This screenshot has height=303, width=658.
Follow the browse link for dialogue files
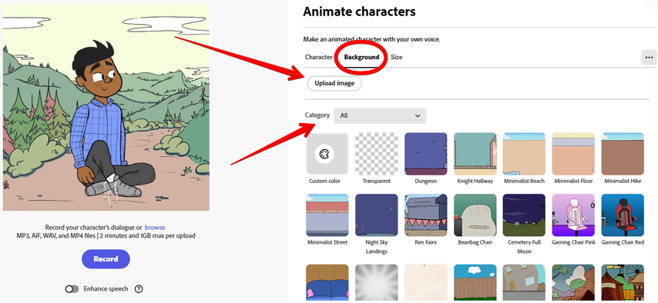pyautogui.click(x=155, y=228)
